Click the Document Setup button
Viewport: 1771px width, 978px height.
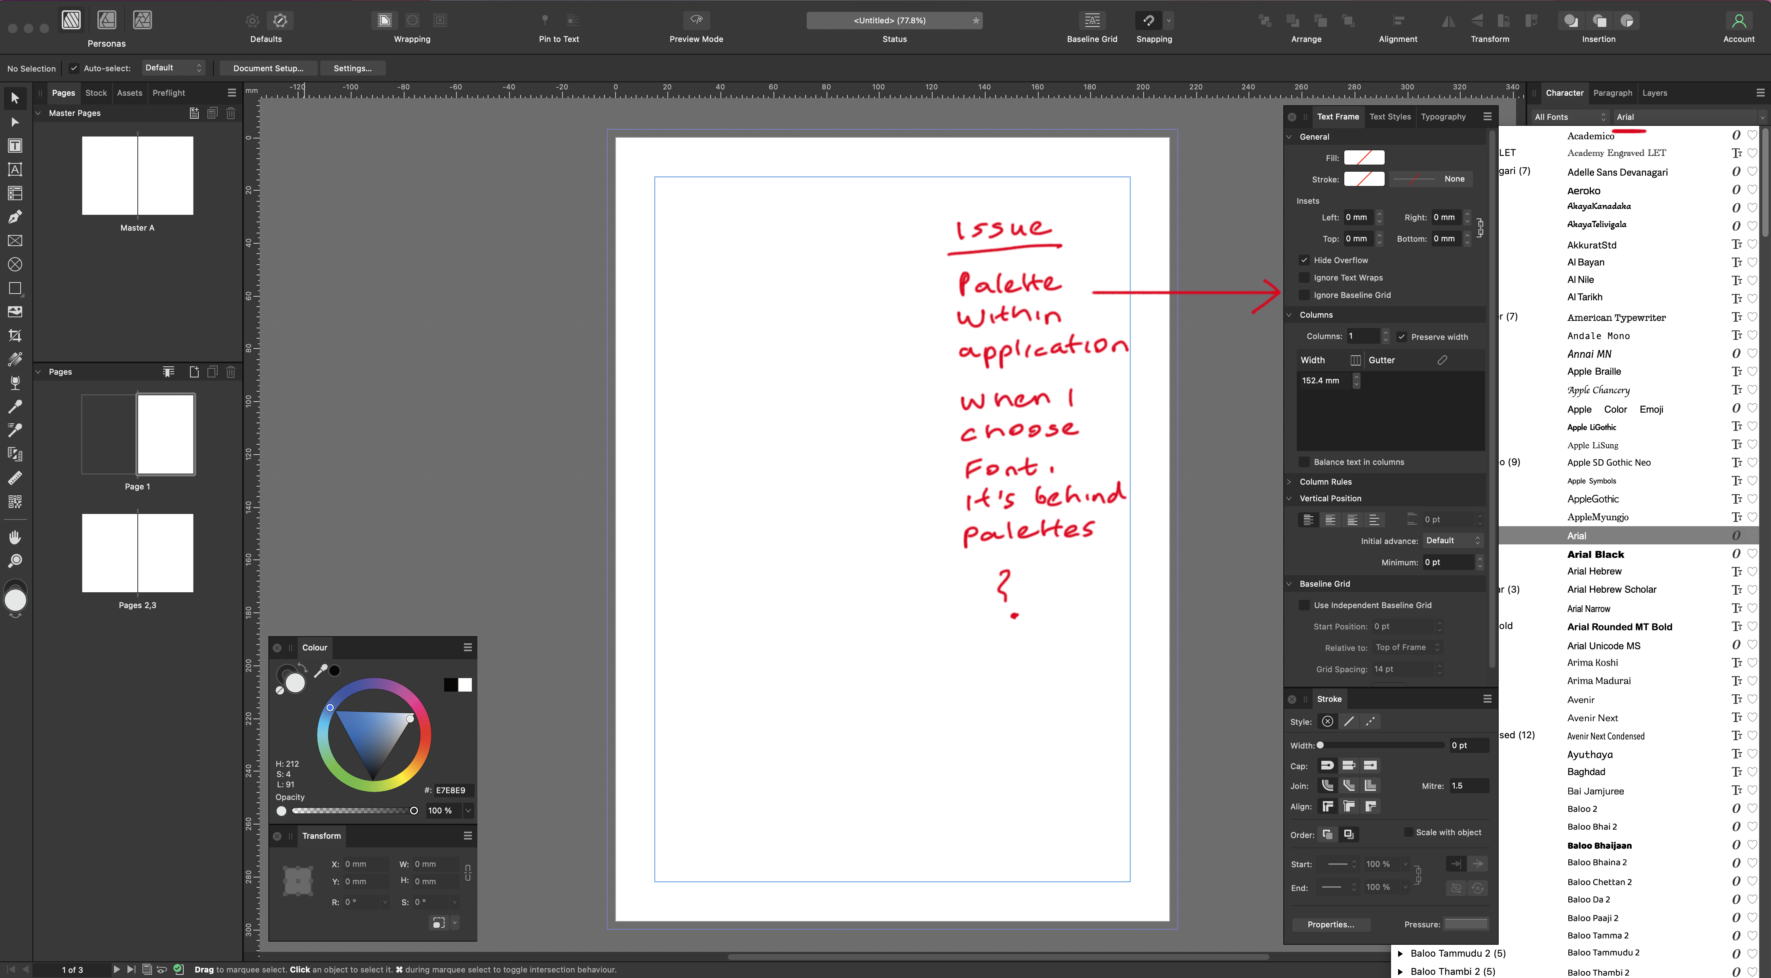click(268, 68)
